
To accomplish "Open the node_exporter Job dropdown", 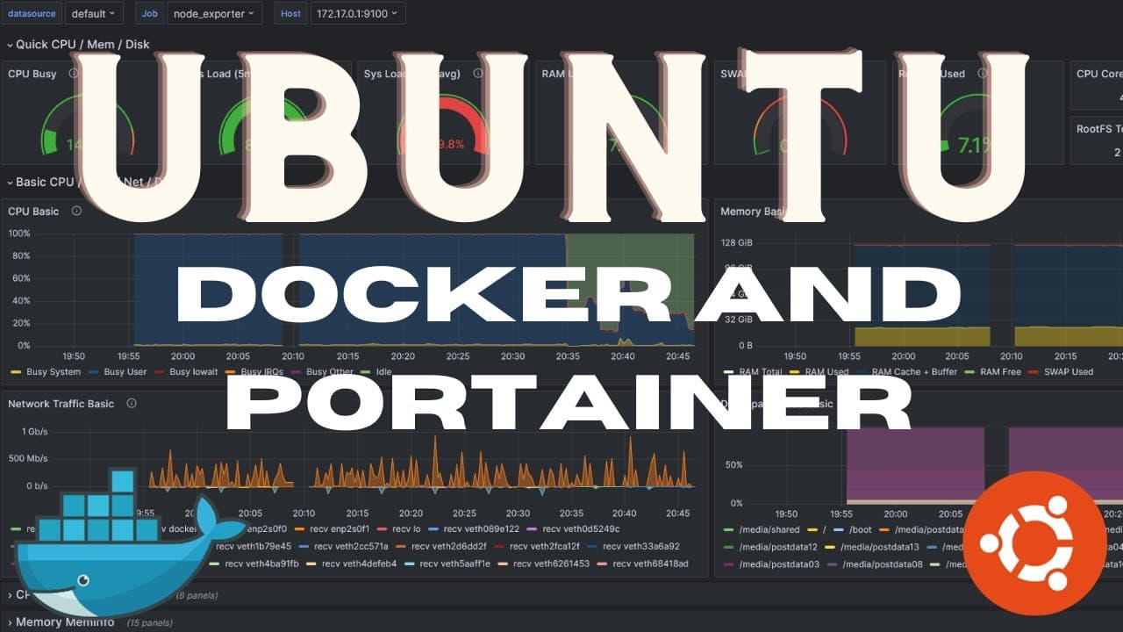I will [x=214, y=13].
